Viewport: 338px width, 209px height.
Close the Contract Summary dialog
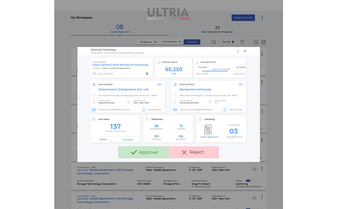pyautogui.click(x=245, y=51)
